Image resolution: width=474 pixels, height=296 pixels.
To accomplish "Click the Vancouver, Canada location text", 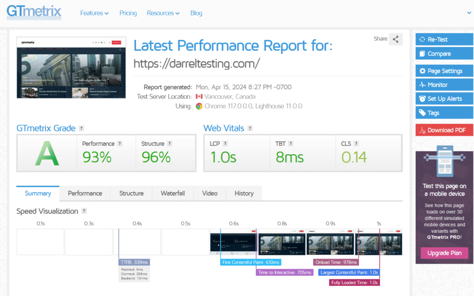I will click(x=230, y=97).
